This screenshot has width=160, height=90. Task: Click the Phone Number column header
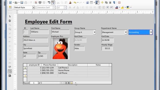coord(49,65)
